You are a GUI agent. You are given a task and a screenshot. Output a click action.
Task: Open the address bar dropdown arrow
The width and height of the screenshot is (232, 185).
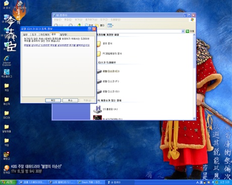(x=183, y=31)
